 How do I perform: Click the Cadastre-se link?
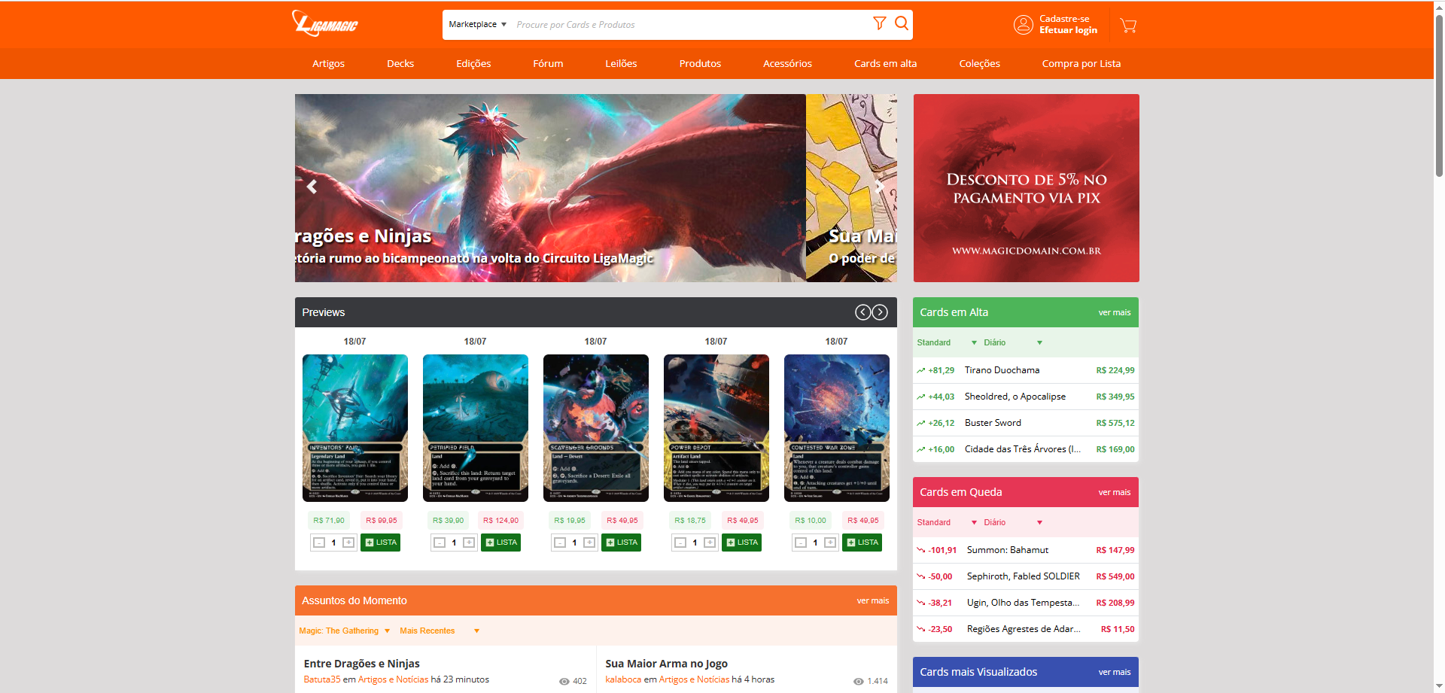click(x=1064, y=19)
